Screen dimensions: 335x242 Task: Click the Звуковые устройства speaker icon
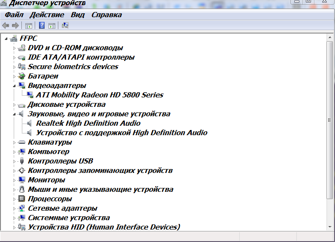tap(21, 114)
